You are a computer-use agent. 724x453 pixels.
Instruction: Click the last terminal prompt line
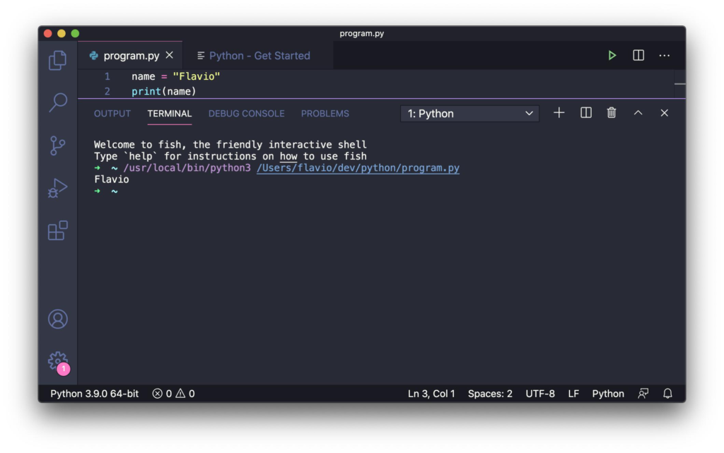click(x=106, y=191)
